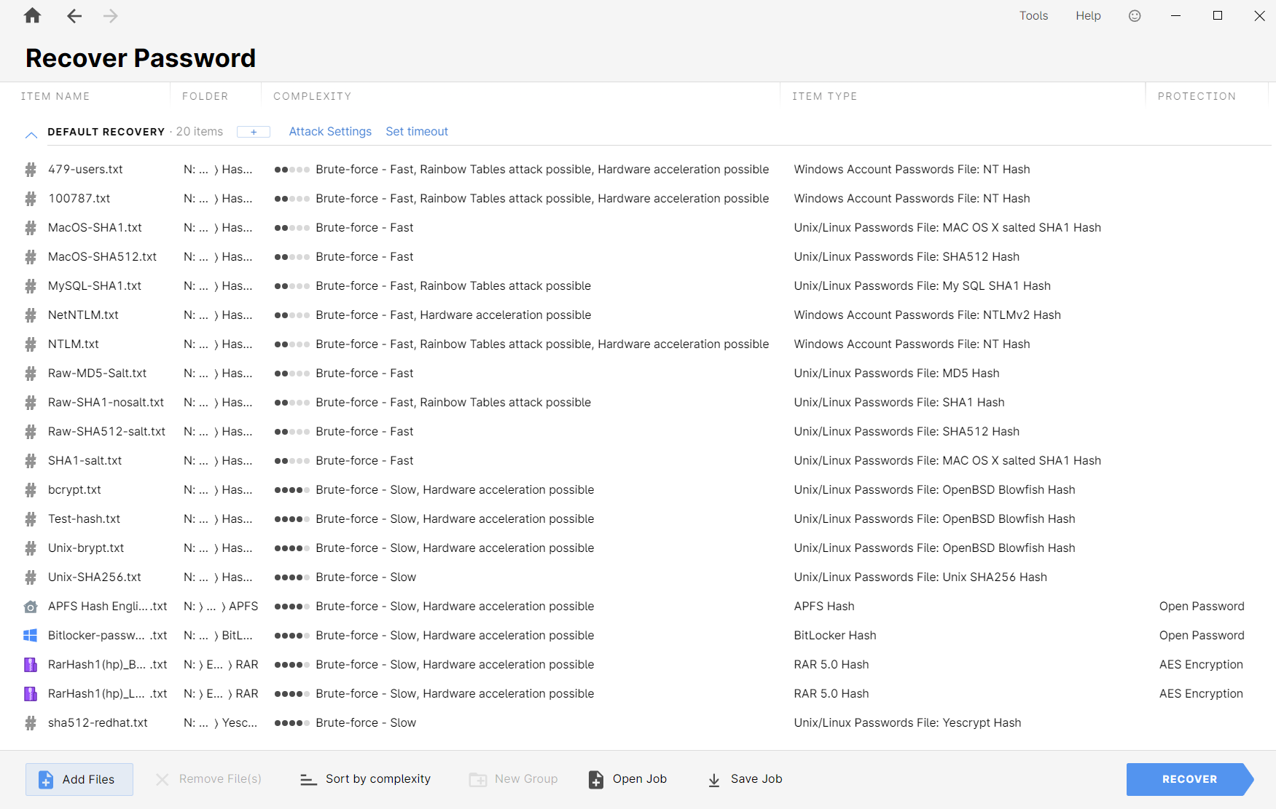1276x809 pixels.
Task: Click the Save Job label
Action: pyautogui.click(x=756, y=779)
